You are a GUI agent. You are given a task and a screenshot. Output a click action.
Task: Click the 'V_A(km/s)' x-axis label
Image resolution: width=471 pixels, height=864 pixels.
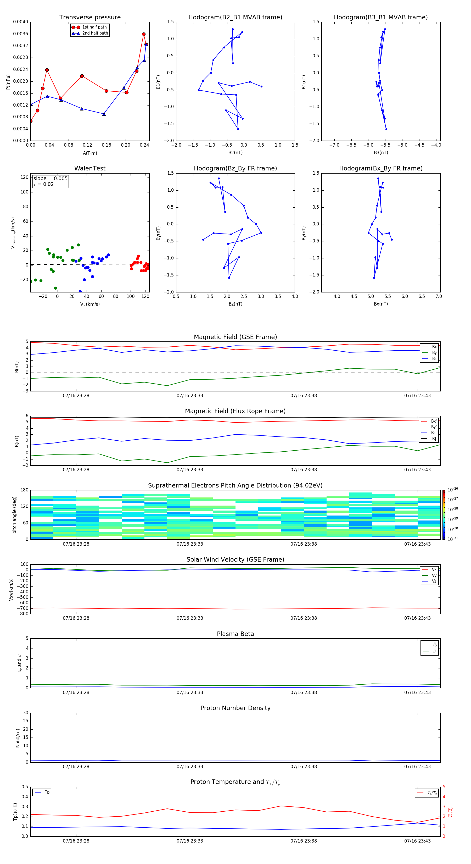tap(90, 304)
